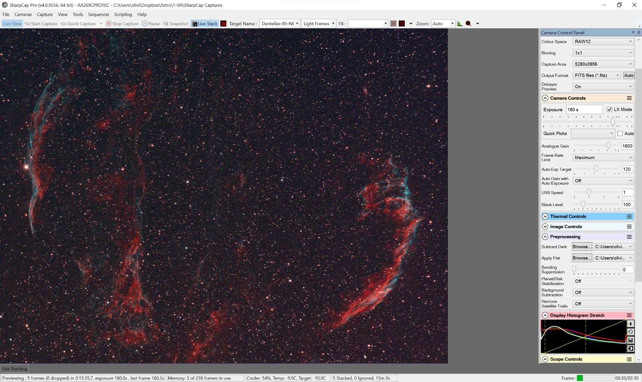Open the Scripting menu

(x=123, y=14)
